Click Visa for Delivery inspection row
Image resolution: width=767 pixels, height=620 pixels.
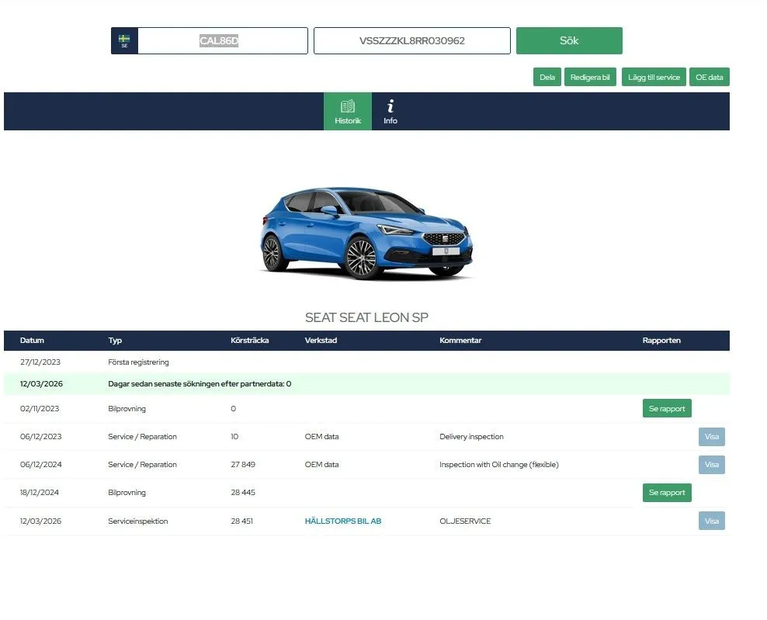point(712,437)
